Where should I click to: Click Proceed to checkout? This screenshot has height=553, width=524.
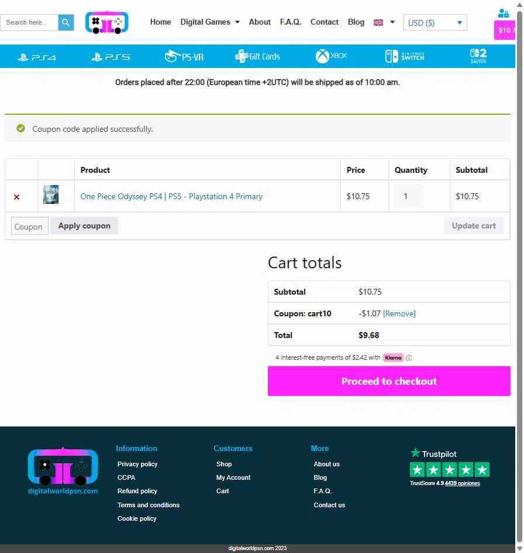[x=389, y=381]
